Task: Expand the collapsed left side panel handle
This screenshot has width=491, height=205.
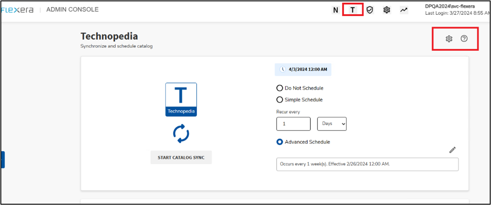Action: pyautogui.click(x=2, y=159)
